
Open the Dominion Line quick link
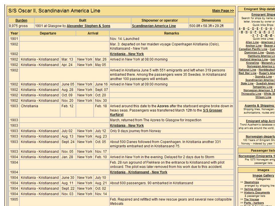click(x=254, y=53)
